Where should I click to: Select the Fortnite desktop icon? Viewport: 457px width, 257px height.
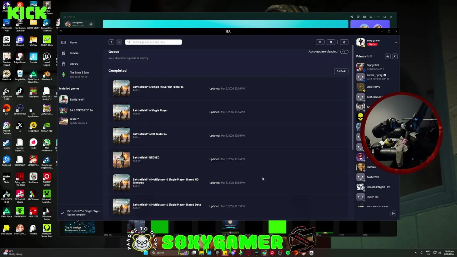coord(33,58)
